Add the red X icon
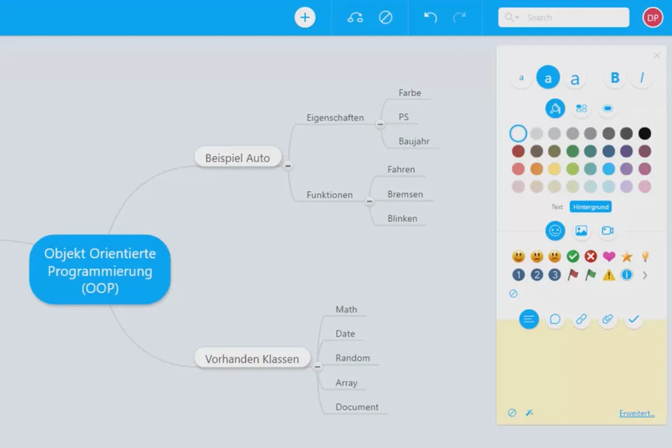Viewport: 672px width, 448px height. point(590,256)
